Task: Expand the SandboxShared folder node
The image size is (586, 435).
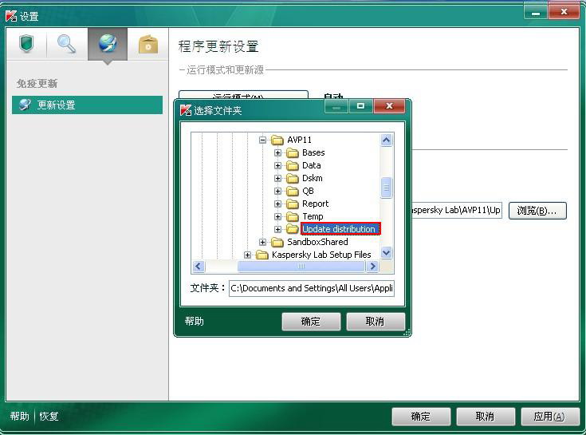Action: (263, 242)
